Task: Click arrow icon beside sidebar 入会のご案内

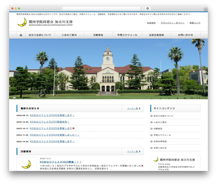Action: (151, 122)
